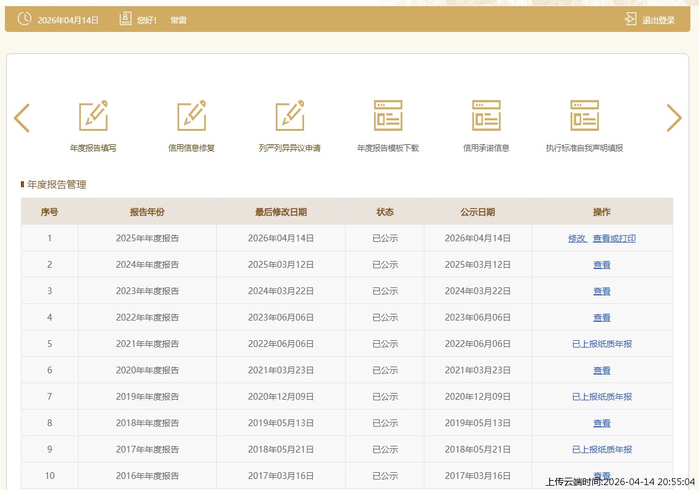
Task: Advance the menu carousel with the right arrow
Action: click(x=674, y=118)
